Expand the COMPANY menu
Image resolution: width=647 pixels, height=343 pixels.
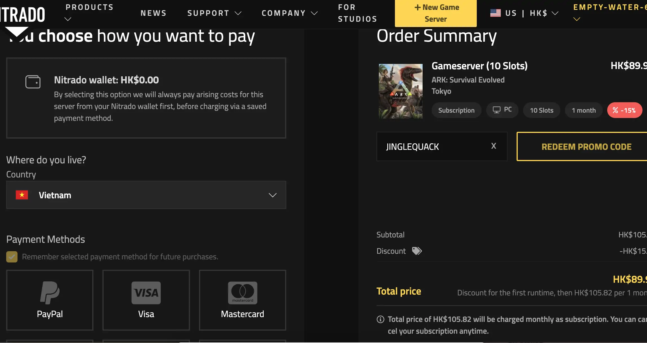(x=289, y=13)
